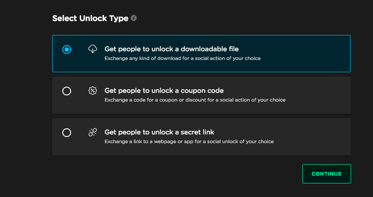The width and height of the screenshot is (373, 197).
Task: Choose 'Get people to unlock a coupon code' title
Action: [164, 91]
